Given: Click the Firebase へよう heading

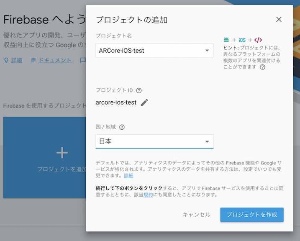Looking at the screenshot, I should coord(44,20).
